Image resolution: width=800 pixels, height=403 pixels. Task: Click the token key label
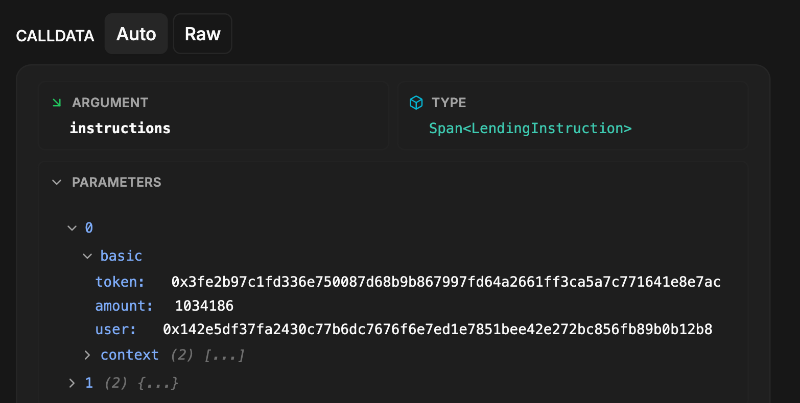pyautogui.click(x=120, y=282)
